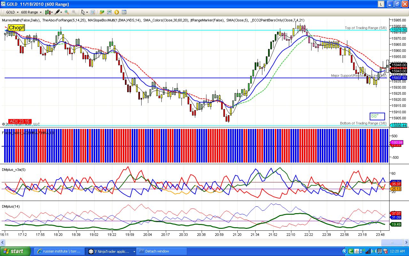
Task: Open the Indicators chart icon
Action: (x=109, y=12)
